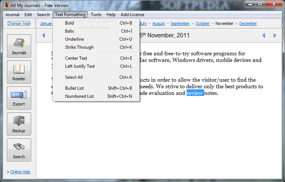Image resolution: width=285 pixels, height=182 pixels.
Task: Click the RTF Export sidebar button
Action: [19, 98]
